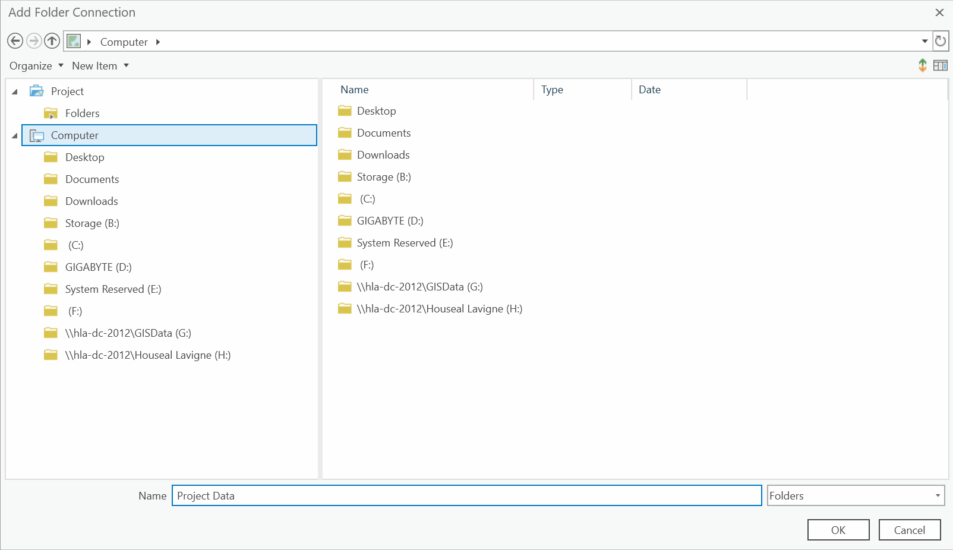Click the Name input field

(x=466, y=495)
